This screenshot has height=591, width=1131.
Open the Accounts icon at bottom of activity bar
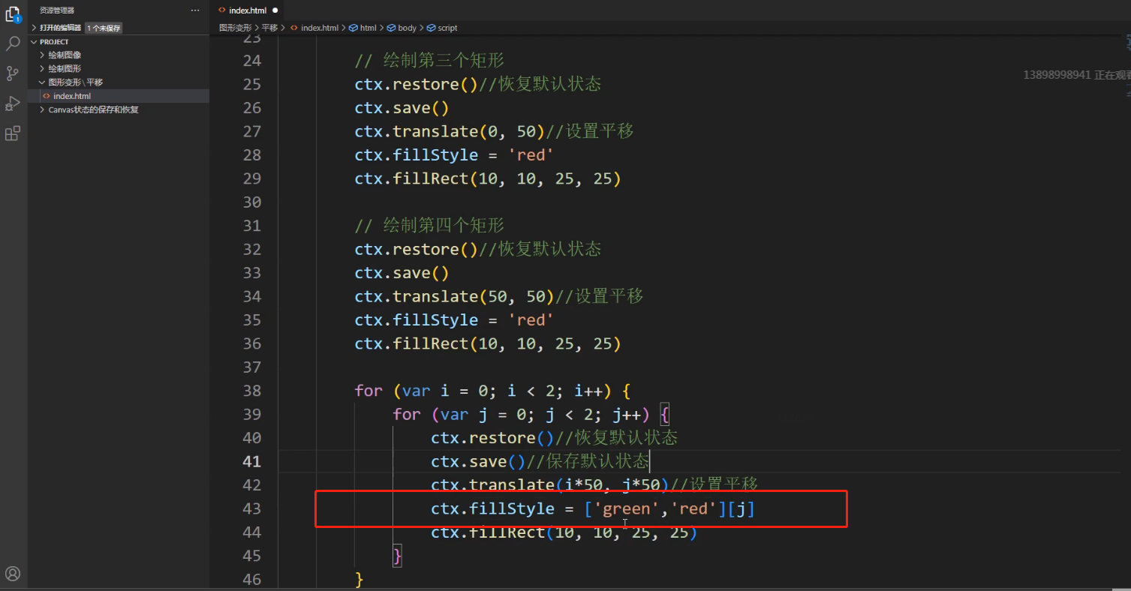13,574
